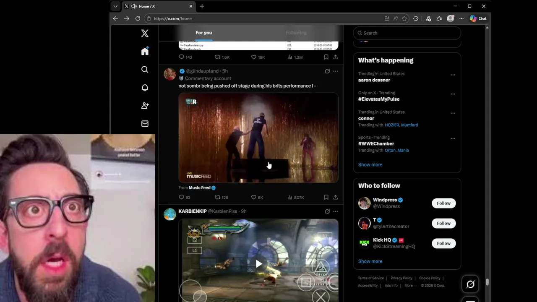This screenshot has width=537, height=302.
Task: Switch to Following tab
Action: click(296, 33)
